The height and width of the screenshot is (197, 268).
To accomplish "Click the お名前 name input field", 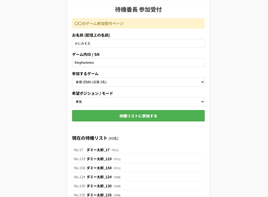I will point(138,43).
